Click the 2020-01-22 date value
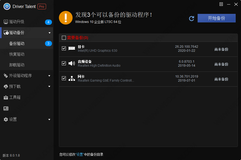The image size is (241, 160). point(187,51)
